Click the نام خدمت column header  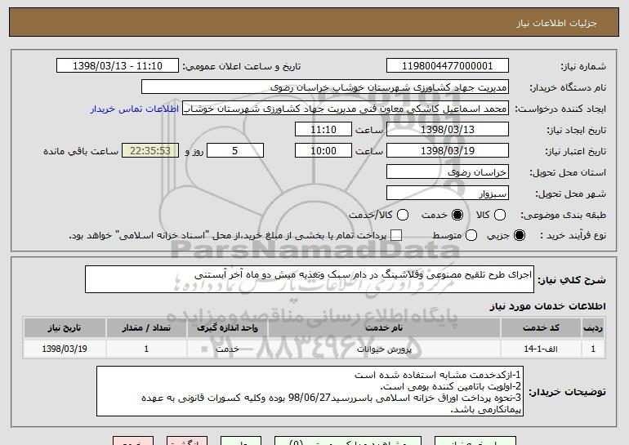tap(384, 328)
